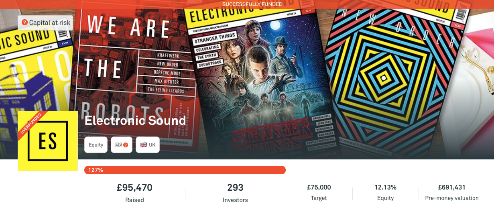Select the Equity tag
The image size is (494, 212).
pyautogui.click(x=96, y=145)
